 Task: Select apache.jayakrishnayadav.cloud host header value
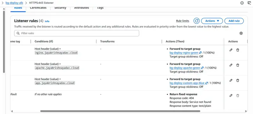(57, 68)
